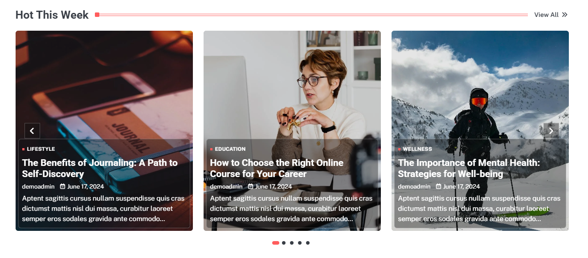Click the calendar icon on the Online Course post
Image resolution: width=588 pixels, height=258 pixels.
point(251,186)
